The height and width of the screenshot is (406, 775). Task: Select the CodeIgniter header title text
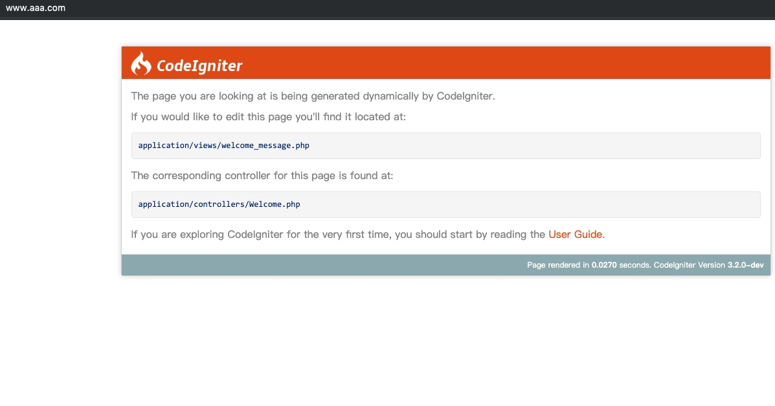pyautogui.click(x=199, y=65)
